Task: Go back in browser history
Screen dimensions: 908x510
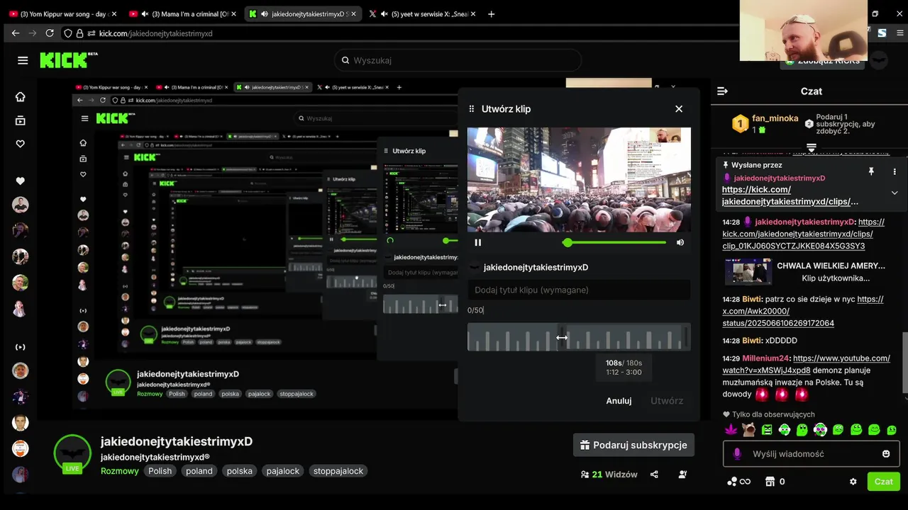Action: [x=16, y=33]
